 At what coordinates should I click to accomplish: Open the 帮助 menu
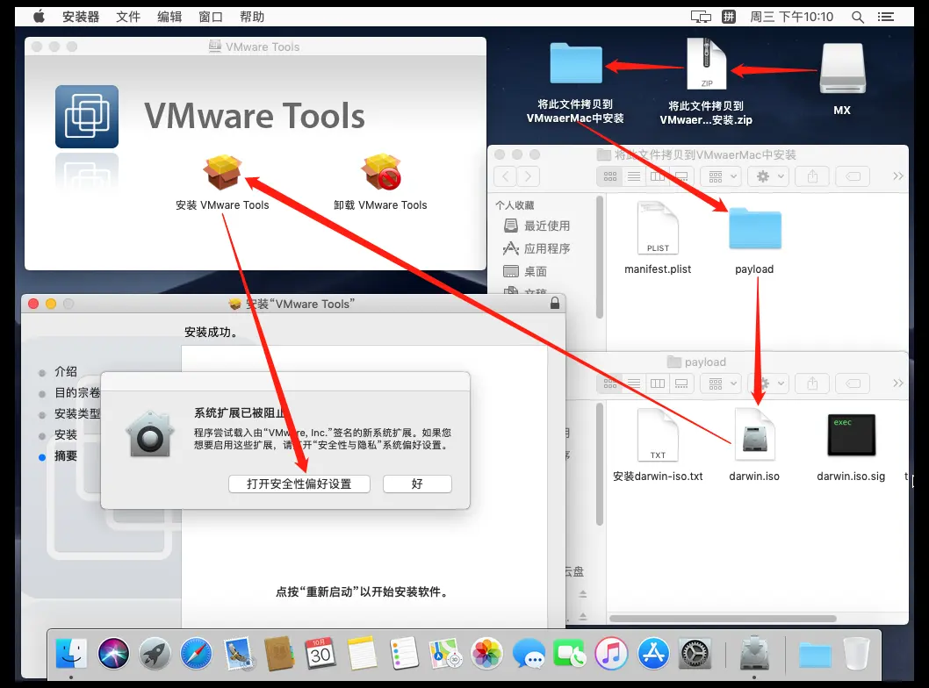[252, 17]
